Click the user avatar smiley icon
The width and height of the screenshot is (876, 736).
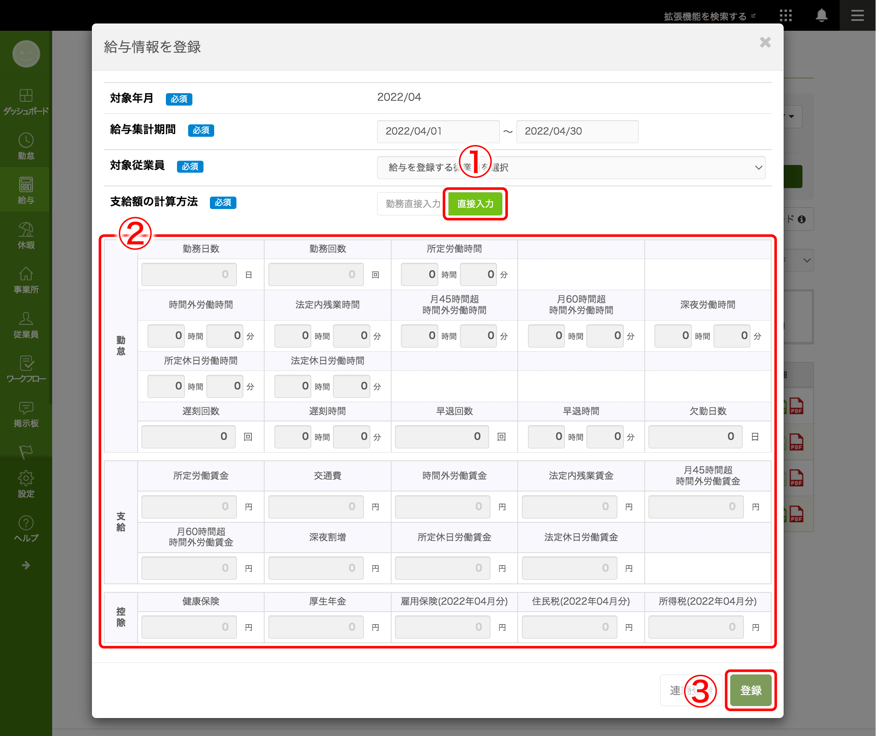[26, 54]
